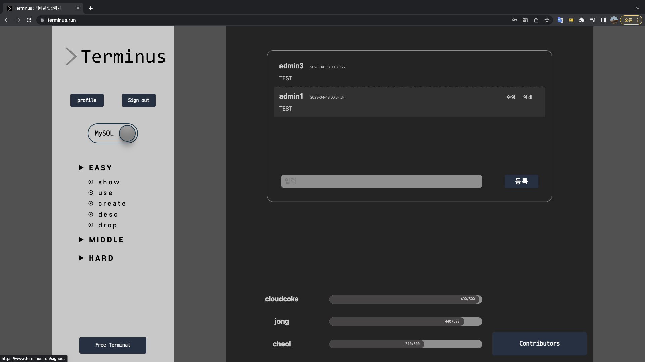Select the create command bullet
Viewport: 645px width, 362px height.
click(x=91, y=203)
